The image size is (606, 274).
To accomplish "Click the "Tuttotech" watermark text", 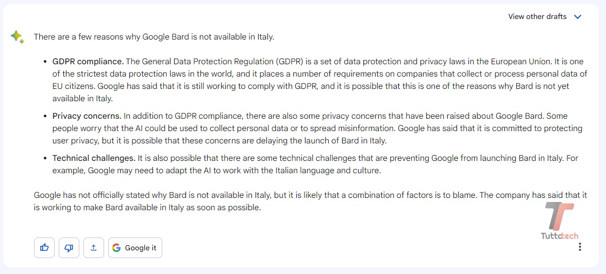I will 560,236.
